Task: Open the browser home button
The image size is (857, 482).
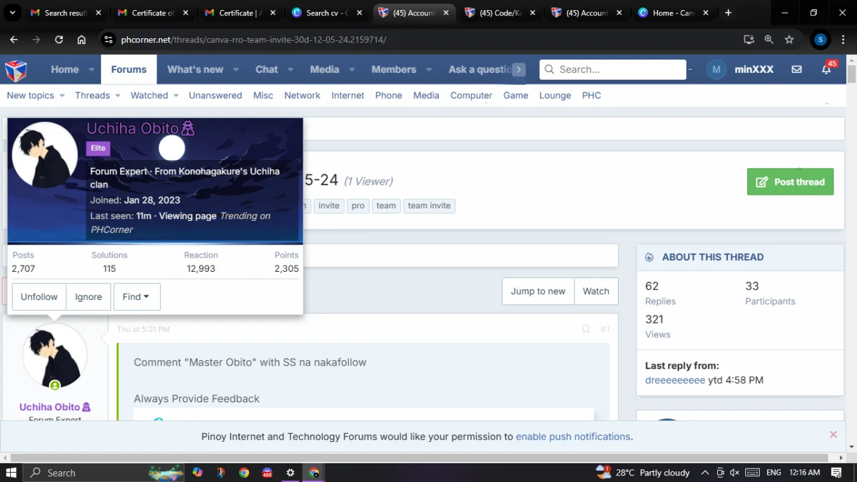Action: click(82, 39)
